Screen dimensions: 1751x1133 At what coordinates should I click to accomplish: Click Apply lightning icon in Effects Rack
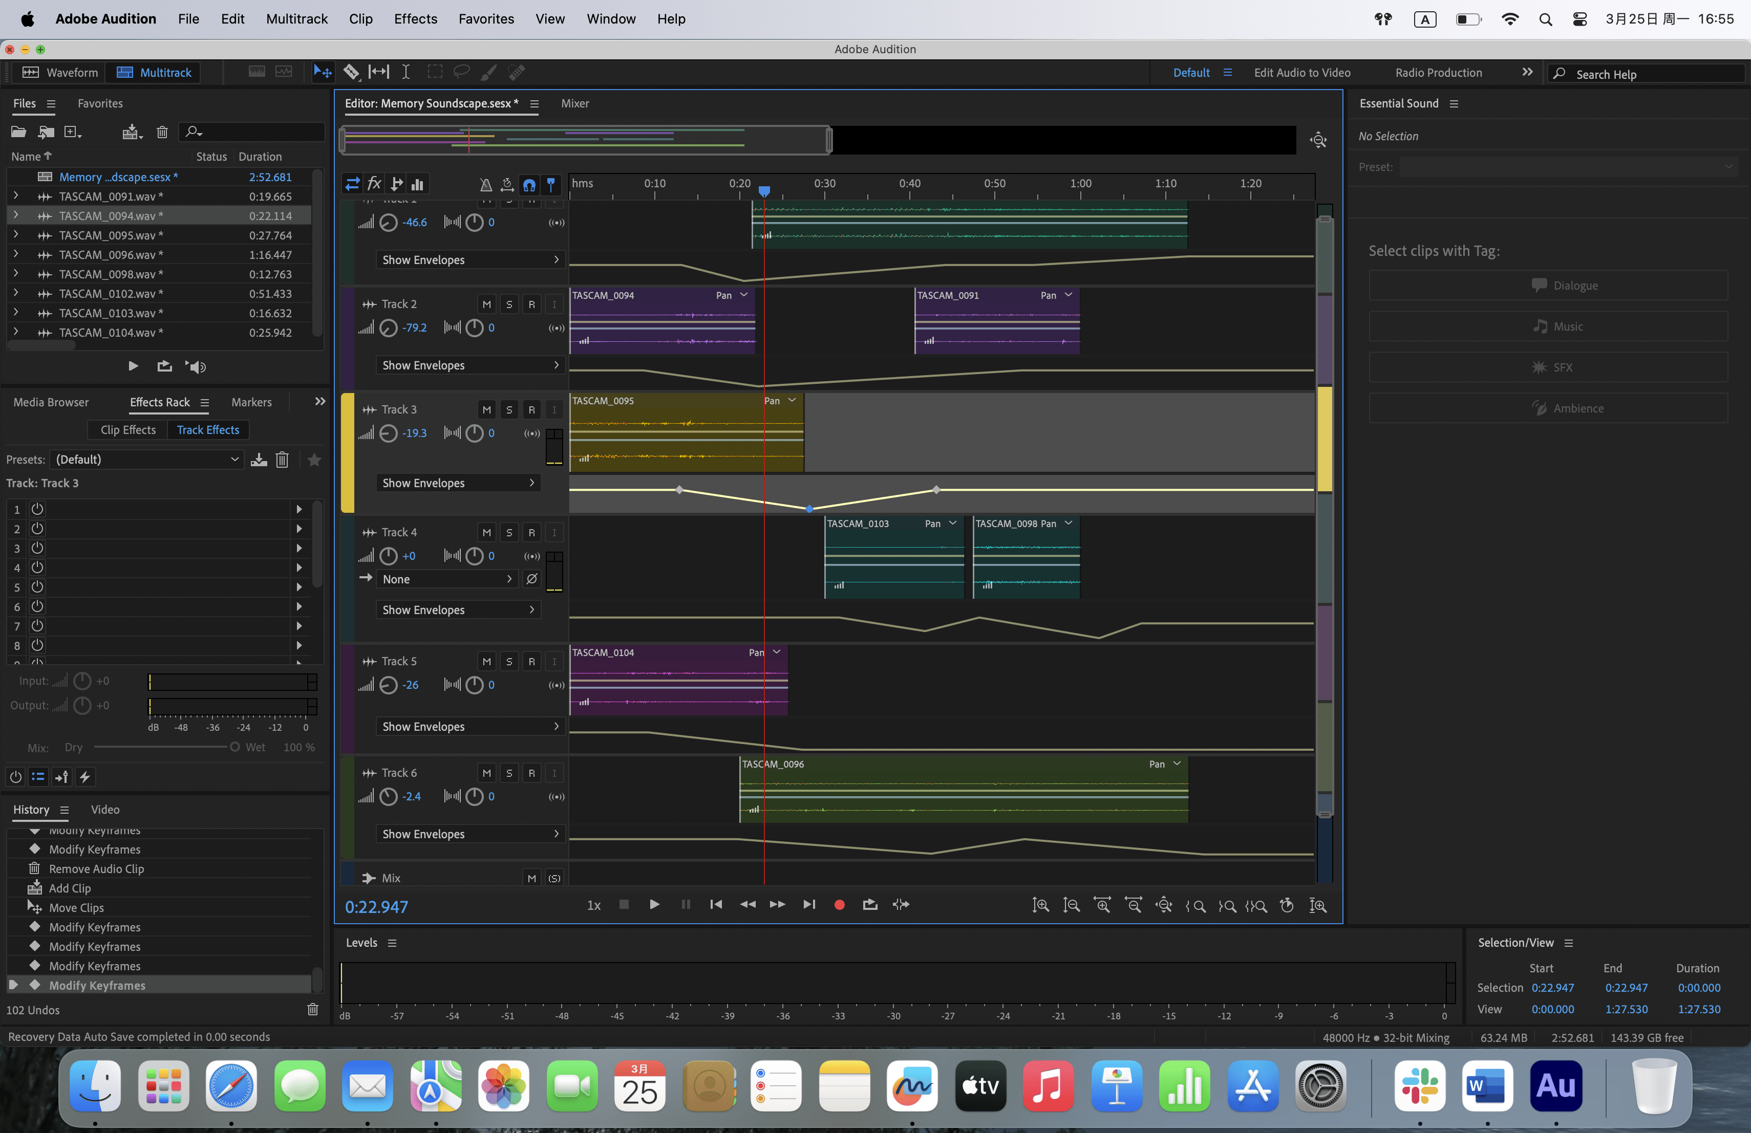tap(86, 777)
